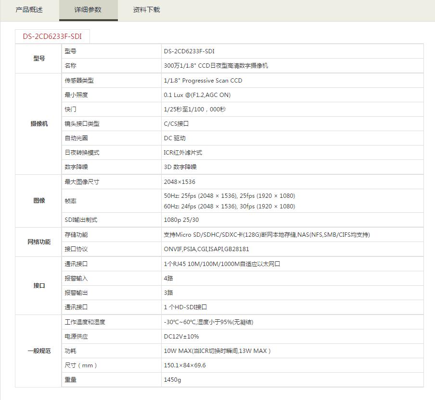Select the 0.1 Lux minimum illumination value
The height and width of the screenshot is (400, 435).
click(197, 95)
